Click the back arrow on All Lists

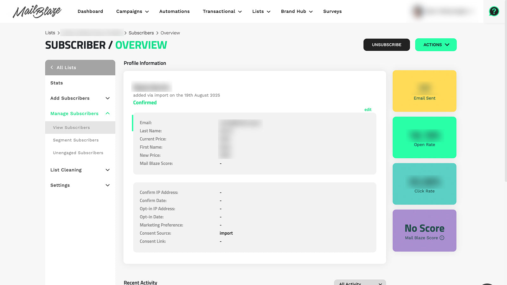pyautogui.click(x=52, y=67)
